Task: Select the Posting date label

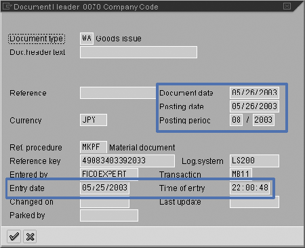Action: (182, 106)
